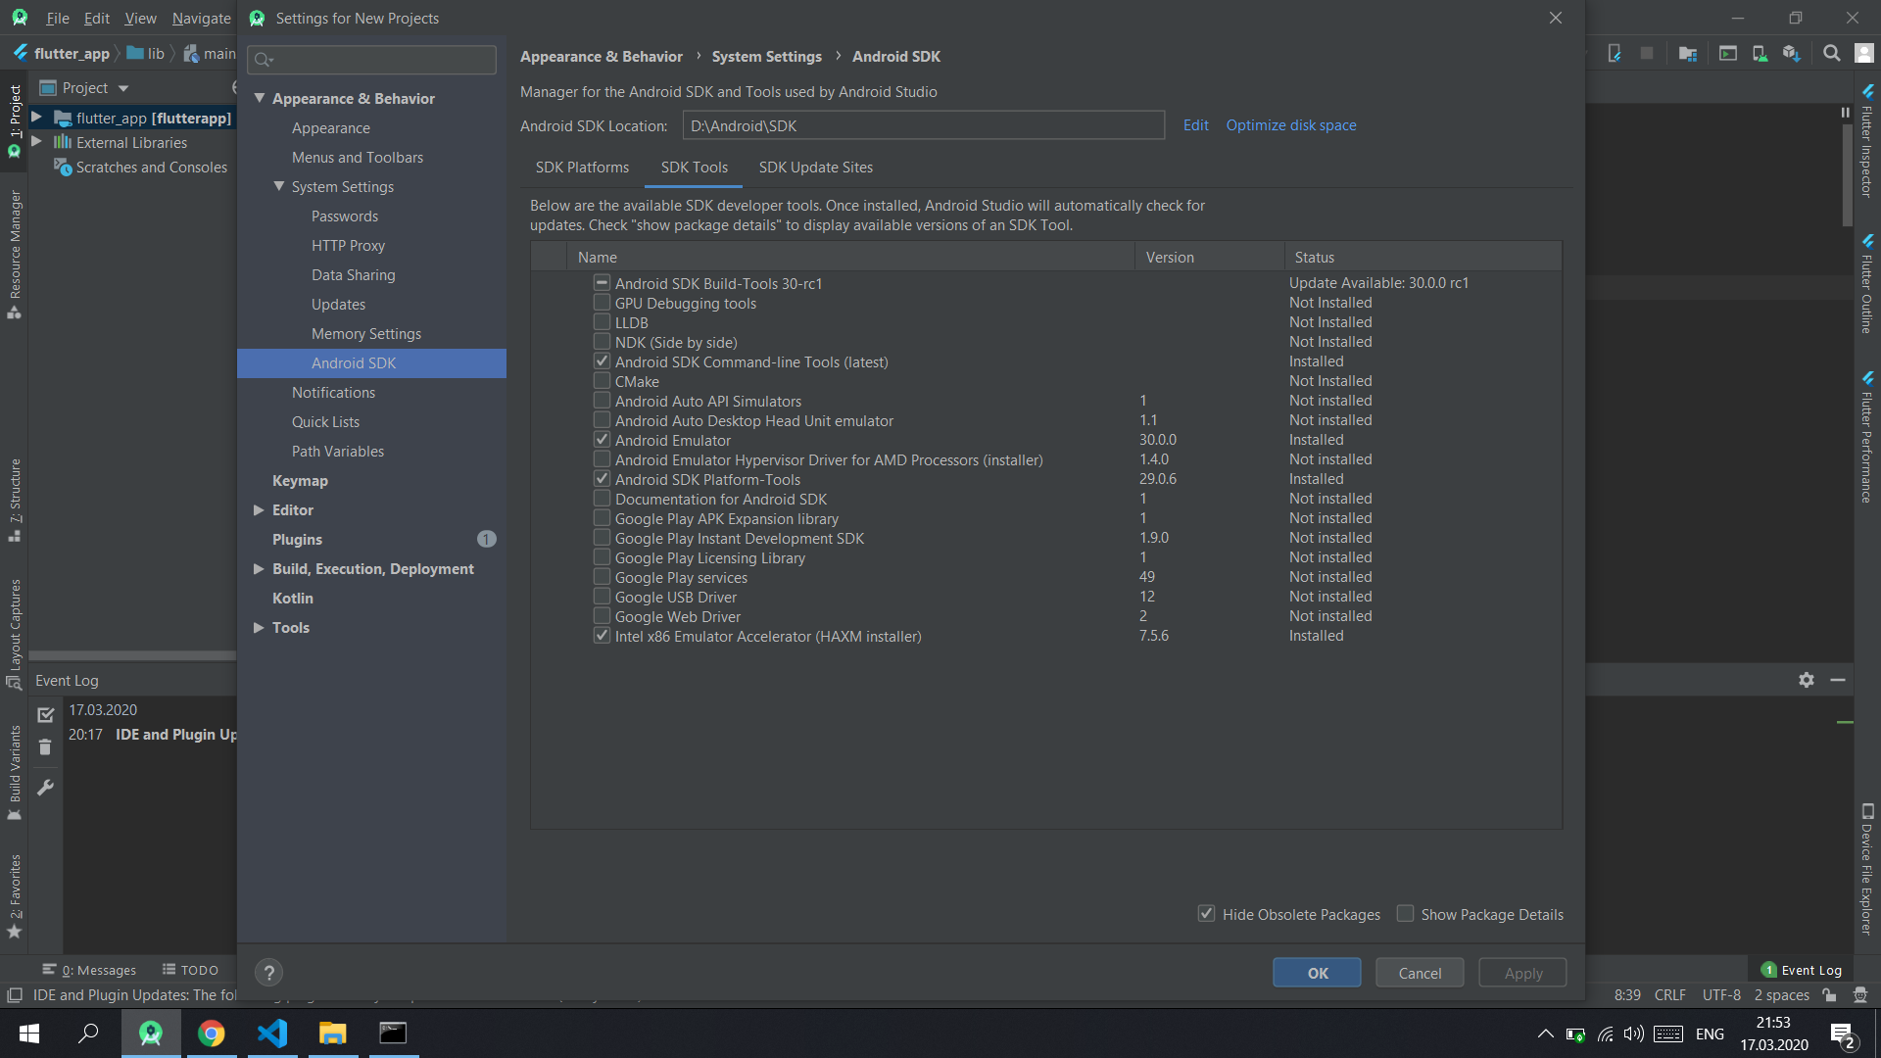This screenshot has height=1058, width=1881.
Task: Expand the Editor settings section
Action: (259, 510)
